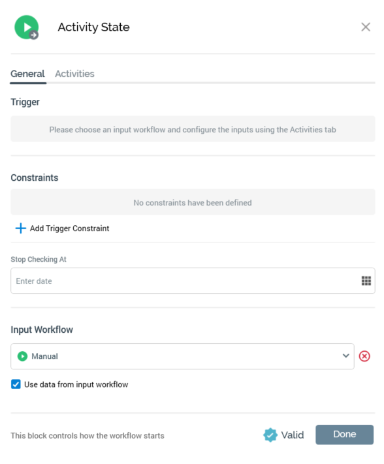Click the blue plus icon for constraints
This screenshot has width=384, height=464.
[x=20, y=228]
